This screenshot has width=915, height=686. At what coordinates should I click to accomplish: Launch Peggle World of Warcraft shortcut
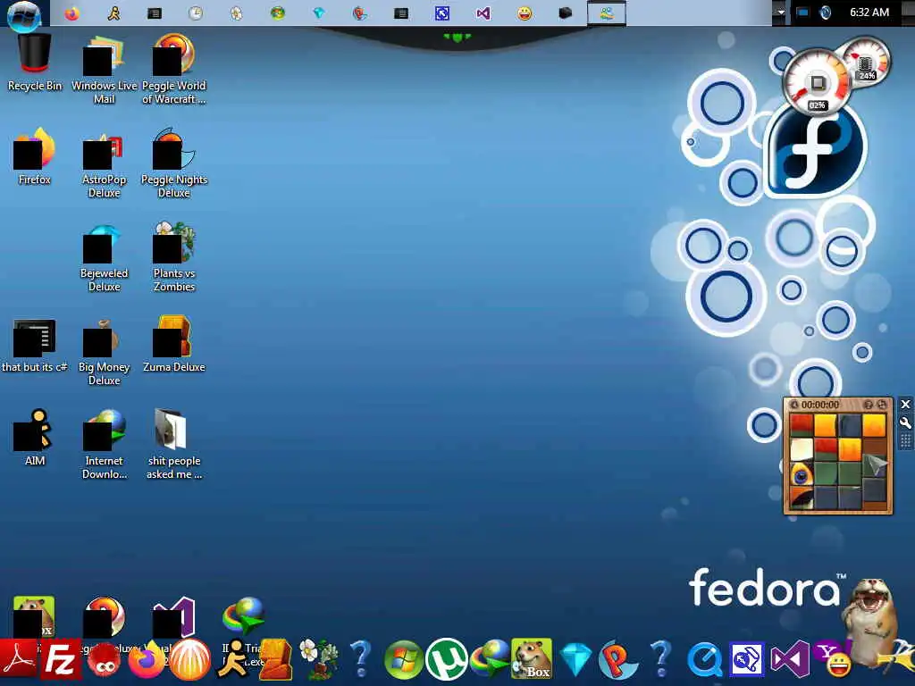click(174, 70)
